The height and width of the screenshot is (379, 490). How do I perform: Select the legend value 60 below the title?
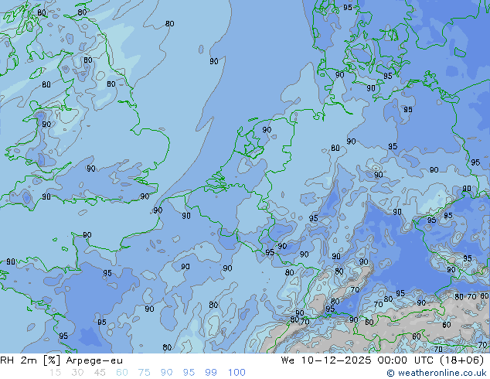click(122, 373)
